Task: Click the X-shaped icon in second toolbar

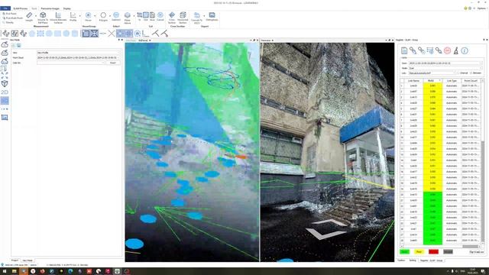Action: coord(112,34)
